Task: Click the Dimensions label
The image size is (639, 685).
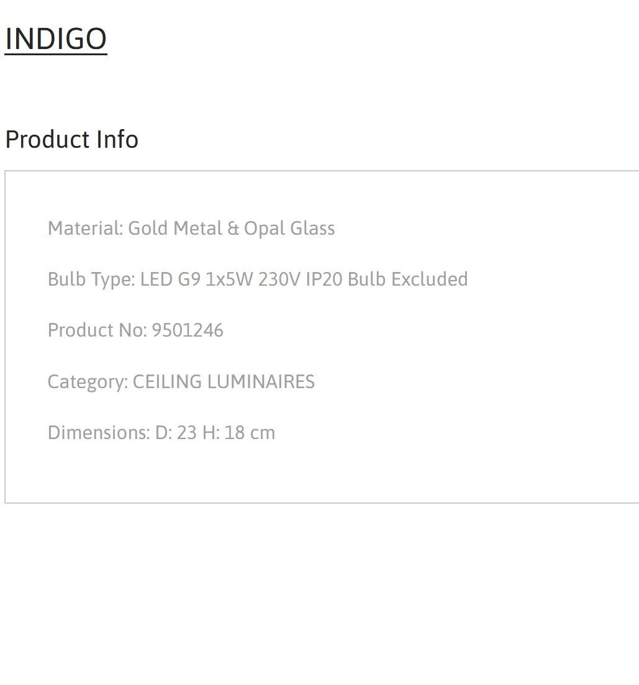Action: 98,432
